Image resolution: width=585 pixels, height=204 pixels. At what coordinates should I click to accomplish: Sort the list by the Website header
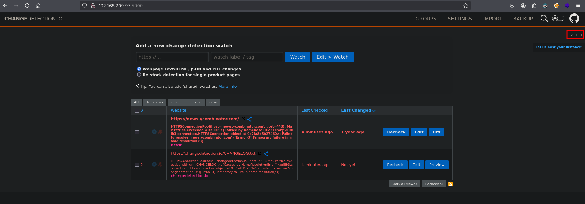click(x=178, y=110)
